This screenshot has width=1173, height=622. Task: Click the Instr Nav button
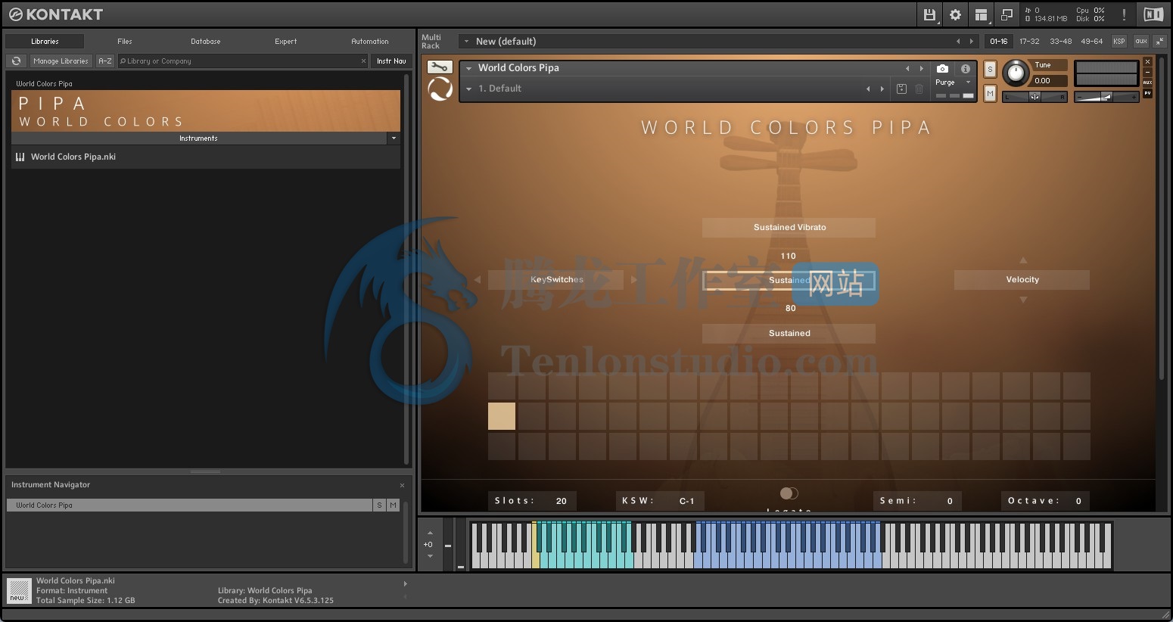point(391,61)
